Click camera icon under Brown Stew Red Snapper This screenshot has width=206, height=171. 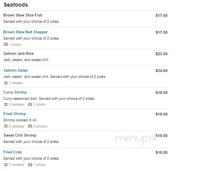pyautogui.click(x=5, y=44)
